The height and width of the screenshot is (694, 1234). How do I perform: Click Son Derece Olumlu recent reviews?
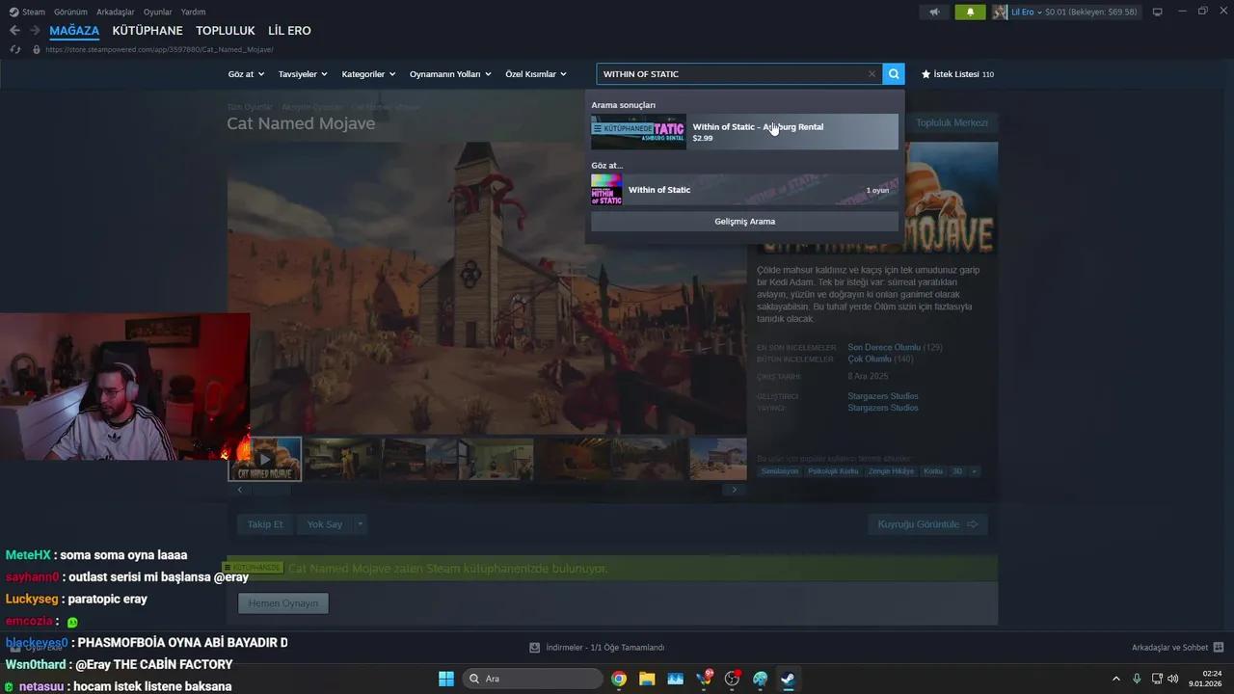[884, 347]
